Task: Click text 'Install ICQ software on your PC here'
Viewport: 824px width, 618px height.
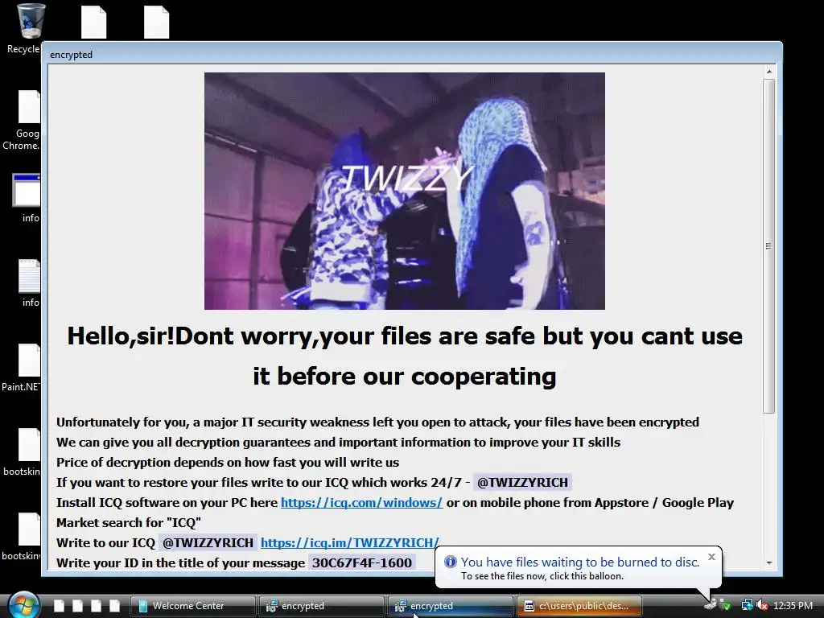Action: [x=167, y=502]
